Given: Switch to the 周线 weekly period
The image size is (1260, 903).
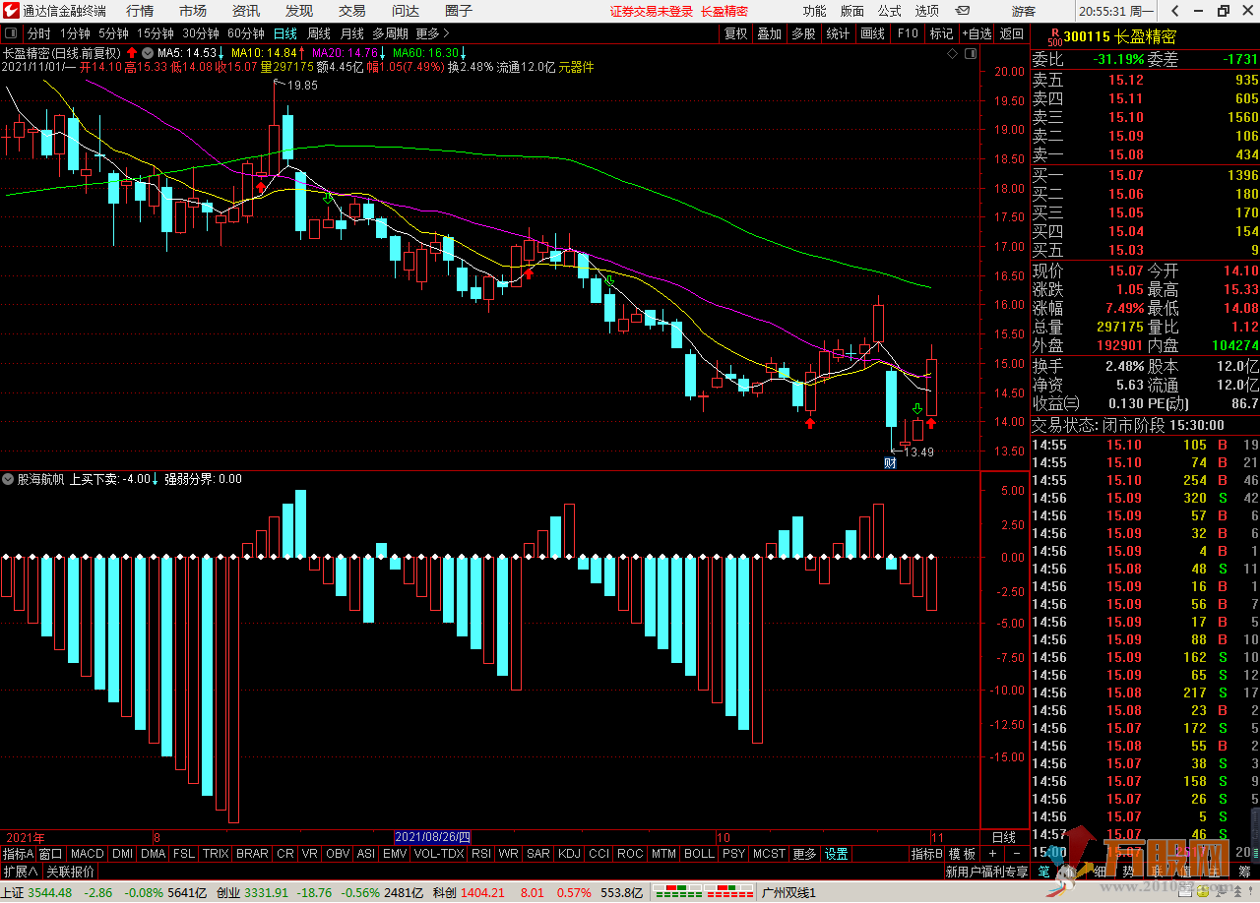Looking at the screenshot, I should pyautogui.click(x=319, y=33).
